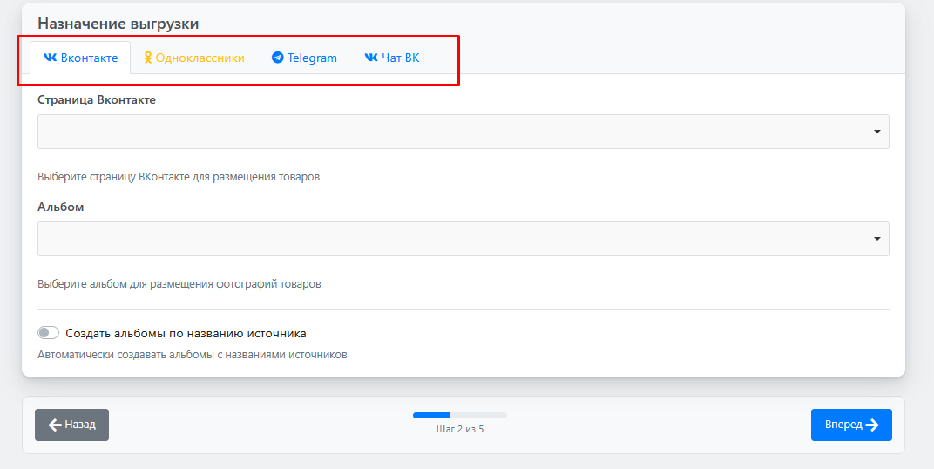Viewport: 934px width, 469px height.
Task: Expand the Альбом dropdown list
Action: (x=463, y=239)
